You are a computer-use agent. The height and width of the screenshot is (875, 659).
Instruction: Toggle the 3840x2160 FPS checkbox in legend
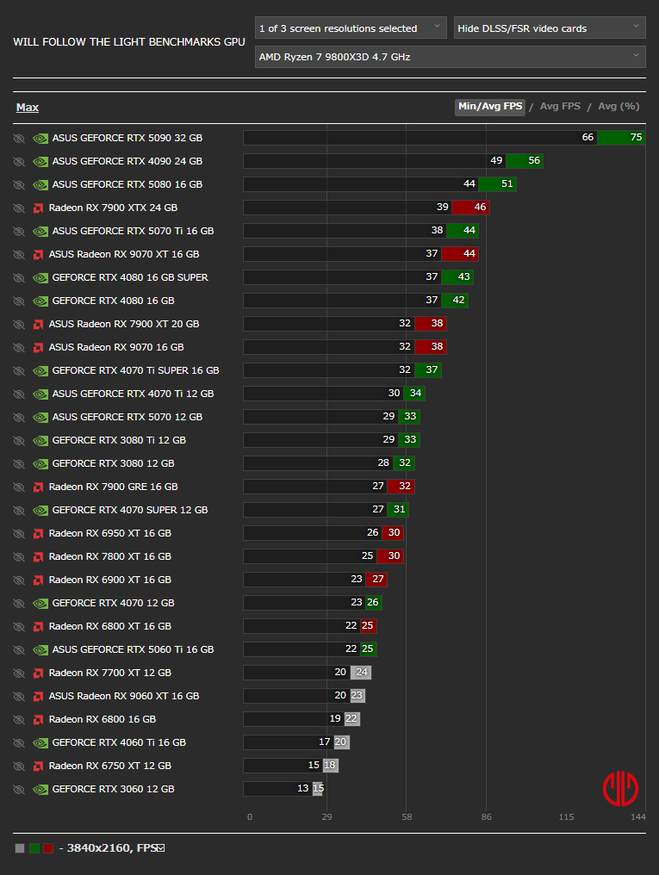(161, 848)
